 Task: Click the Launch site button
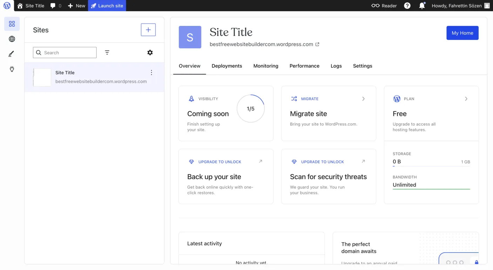[x=107, y=6]
